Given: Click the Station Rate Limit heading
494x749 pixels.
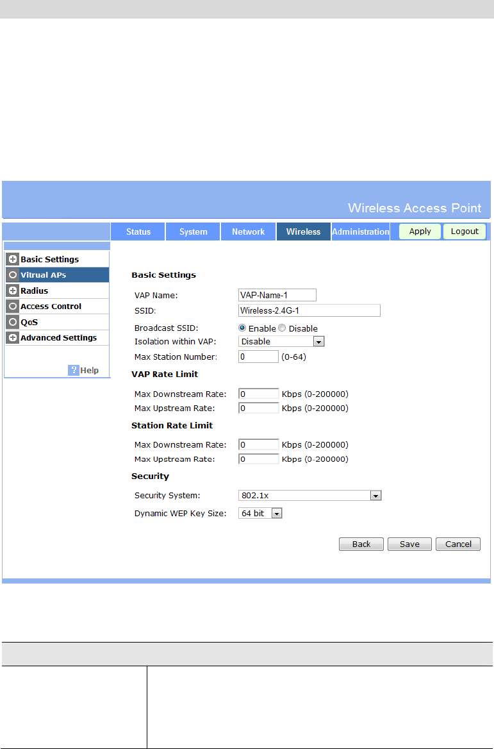Looking at the screenshot, I should (x=172, y=425).
